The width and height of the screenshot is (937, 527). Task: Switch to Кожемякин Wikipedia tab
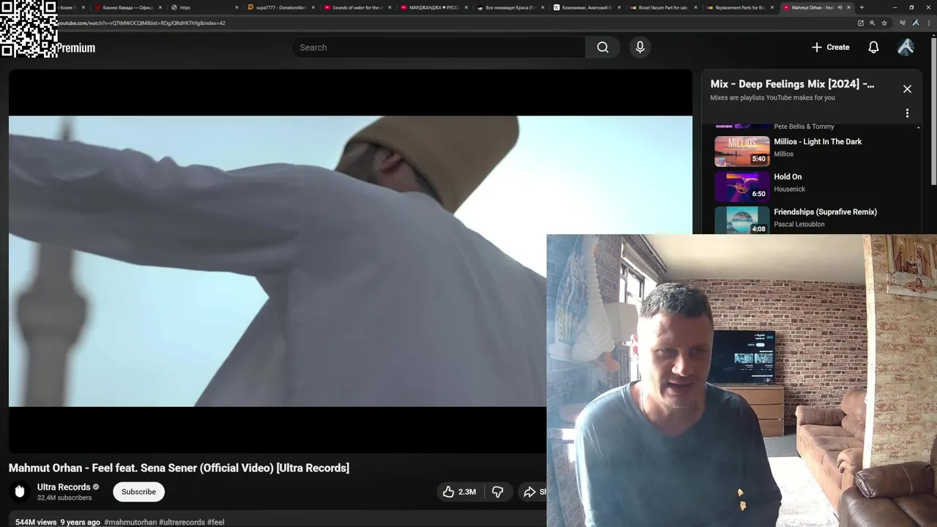point(586,7)
